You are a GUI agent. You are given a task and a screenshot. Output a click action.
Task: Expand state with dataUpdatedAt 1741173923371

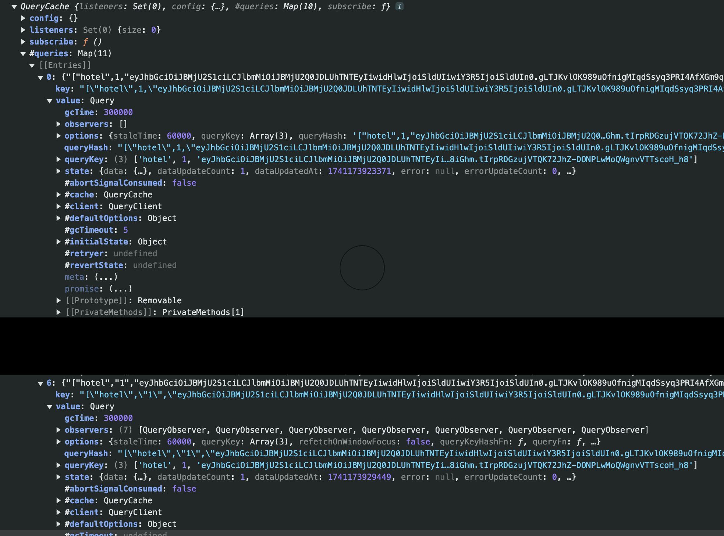point(58,171)
